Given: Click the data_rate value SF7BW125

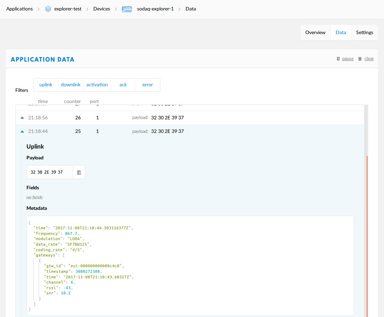Looking at the screenshot, I should coord(78,244).
